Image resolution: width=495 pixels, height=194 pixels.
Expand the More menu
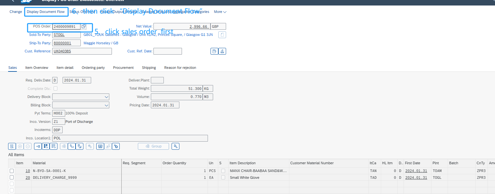[220, 12]
